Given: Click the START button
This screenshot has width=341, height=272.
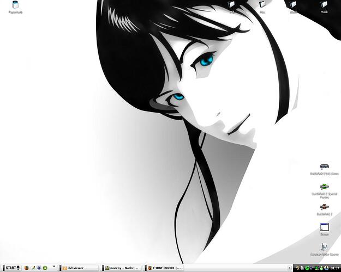Looking at the screenshot, I should (12, 268).
